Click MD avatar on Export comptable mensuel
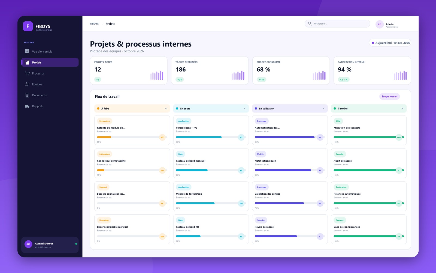Image resolution: width=436 pixels, height=273 pixels. point(162,236)
